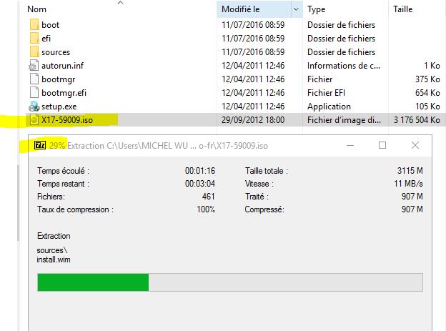
Task: Click the bootmgr file icon
Action: tap(34, 79)
